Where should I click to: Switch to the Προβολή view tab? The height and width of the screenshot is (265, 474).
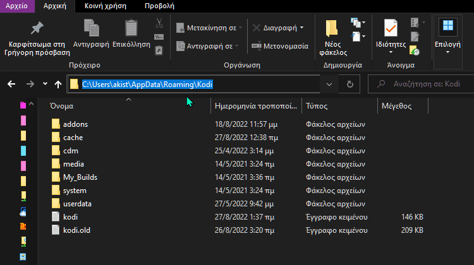[x=159, y=6]
